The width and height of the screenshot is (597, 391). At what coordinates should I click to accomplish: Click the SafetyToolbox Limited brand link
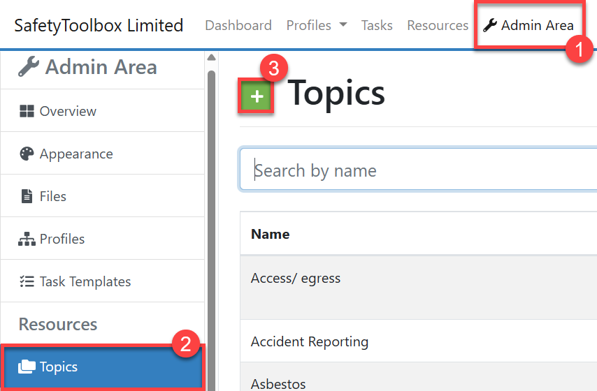coord(99,26)
